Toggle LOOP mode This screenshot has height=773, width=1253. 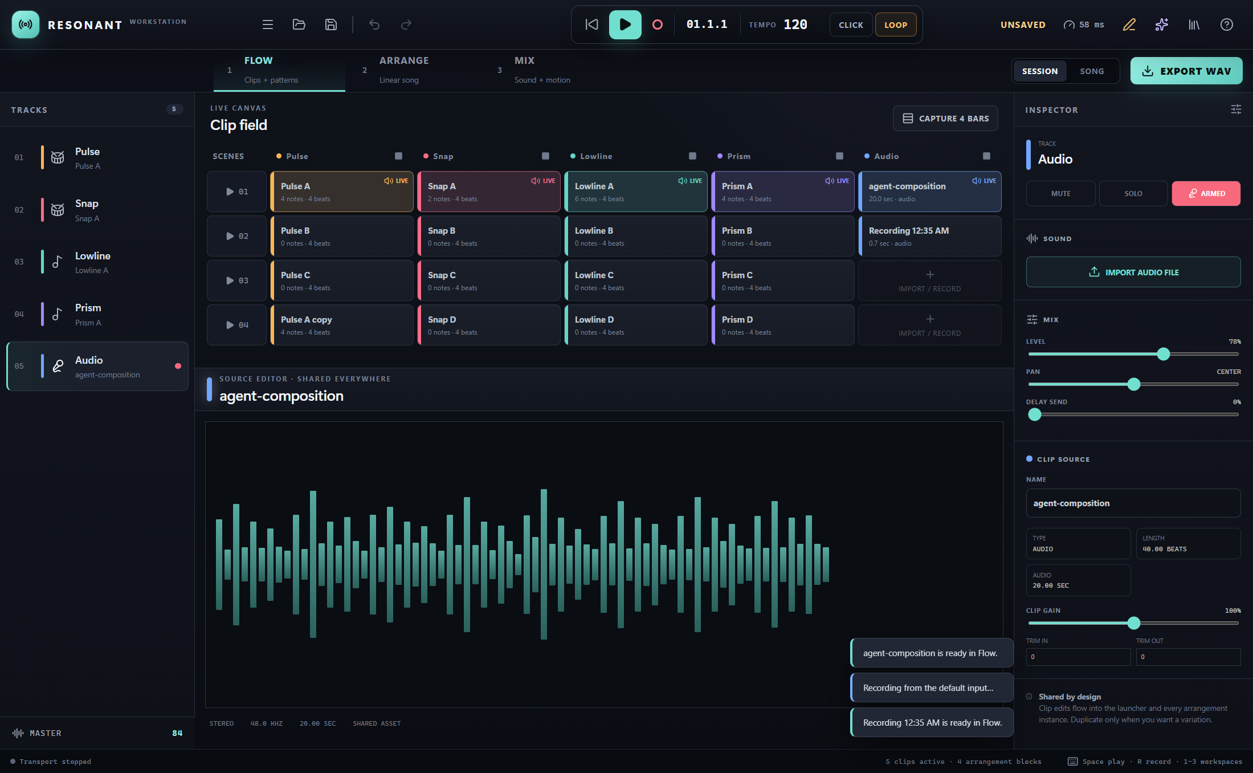pyautogui.click(x=896, y=25)
